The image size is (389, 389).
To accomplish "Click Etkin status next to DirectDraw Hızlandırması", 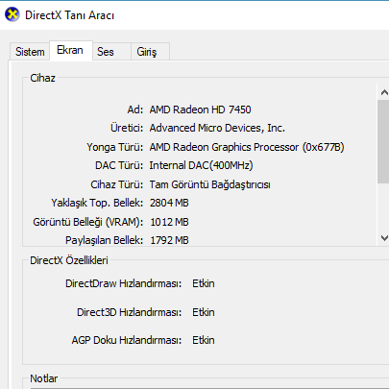I will click(x=204, y=283).
